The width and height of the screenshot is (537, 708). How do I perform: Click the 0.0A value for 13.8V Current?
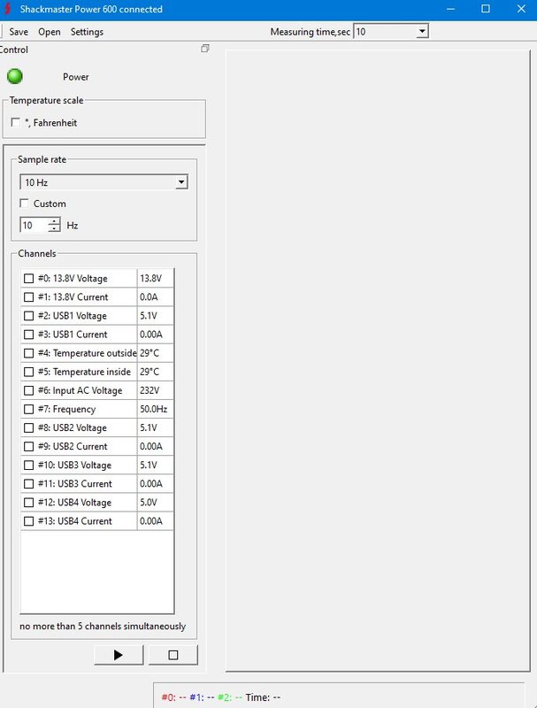coord(155,297)
